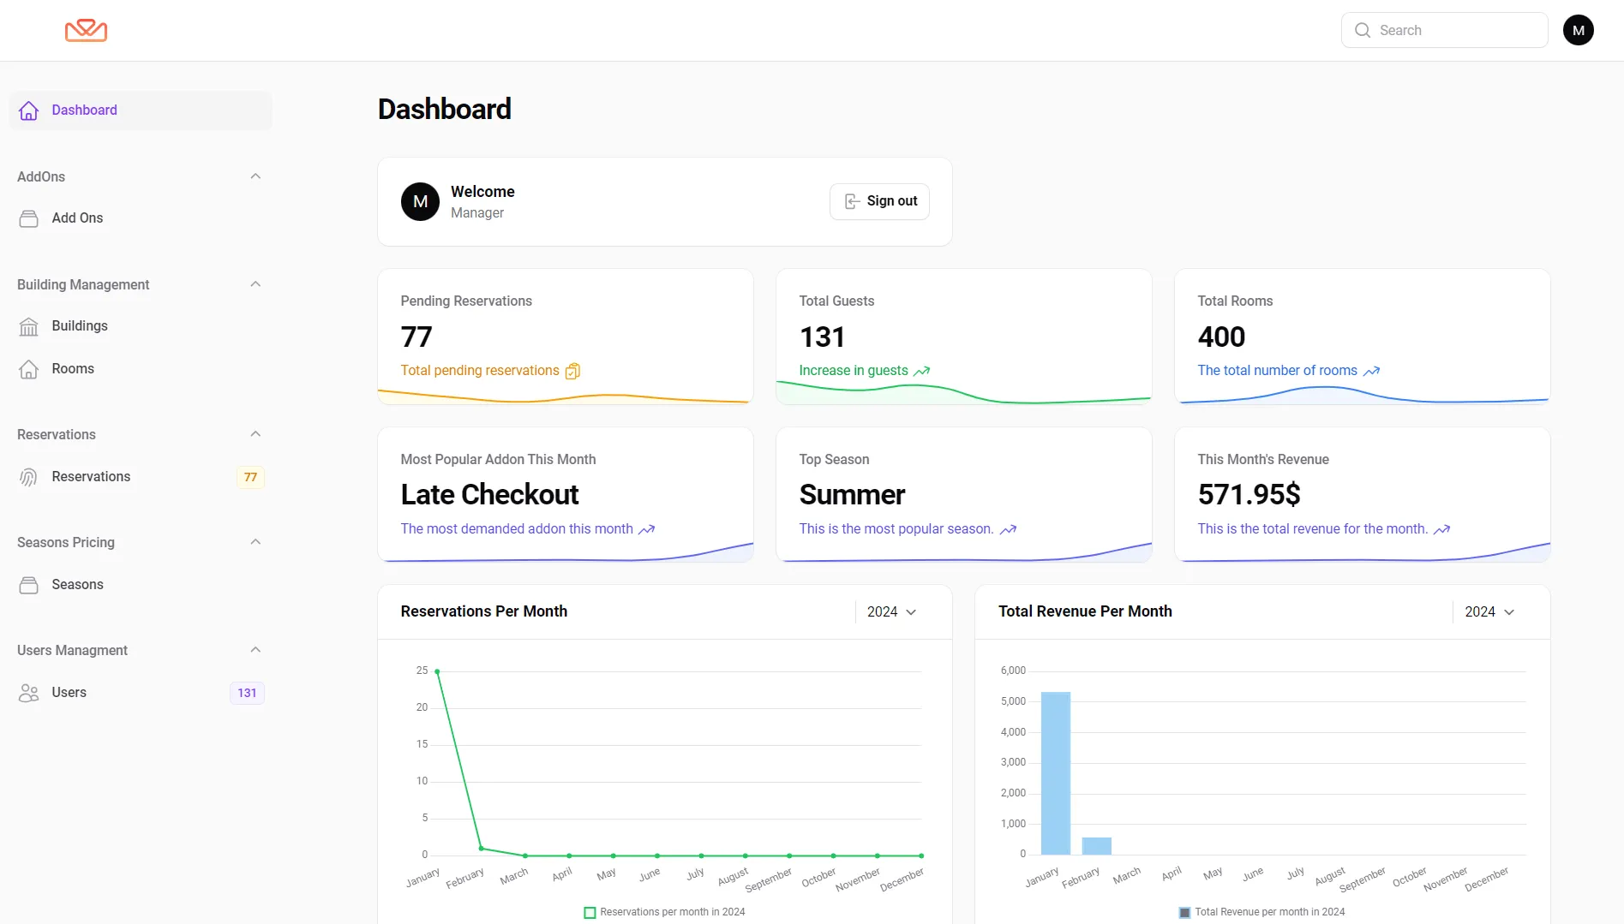Click the copy icon after Total pending reservations
This screenshot has height=924, width=1624.
572,371
